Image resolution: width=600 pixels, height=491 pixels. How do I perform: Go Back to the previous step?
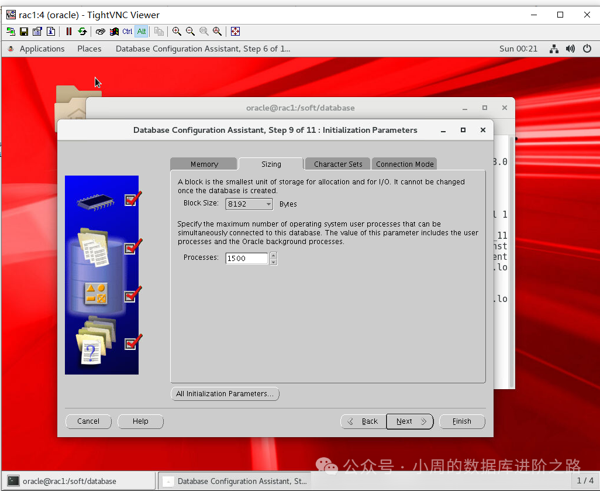tap(363, 421)
